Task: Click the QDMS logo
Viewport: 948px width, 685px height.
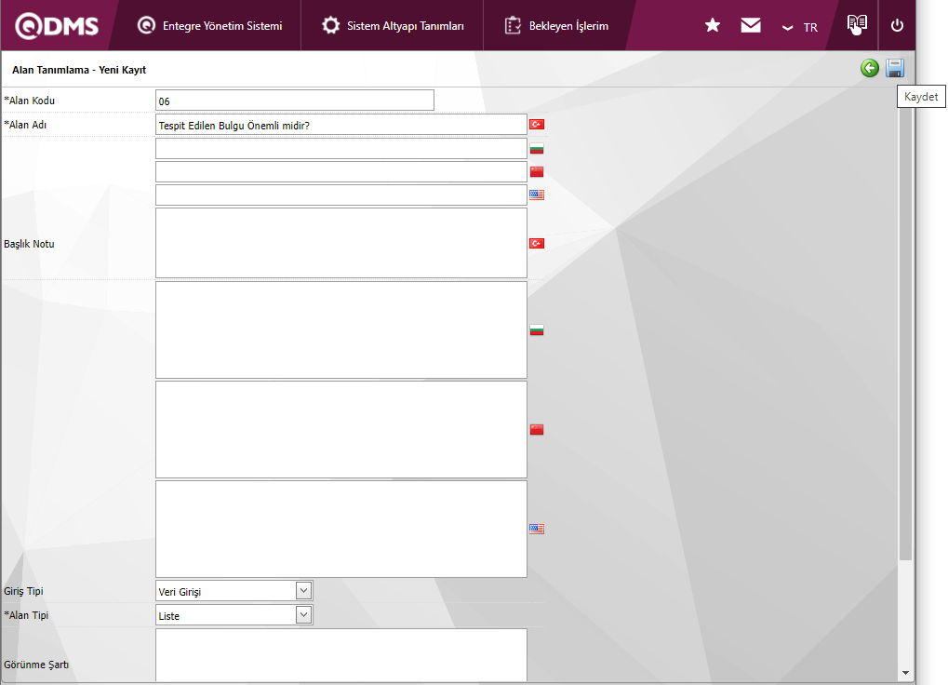Action: [x=56, y=25]
